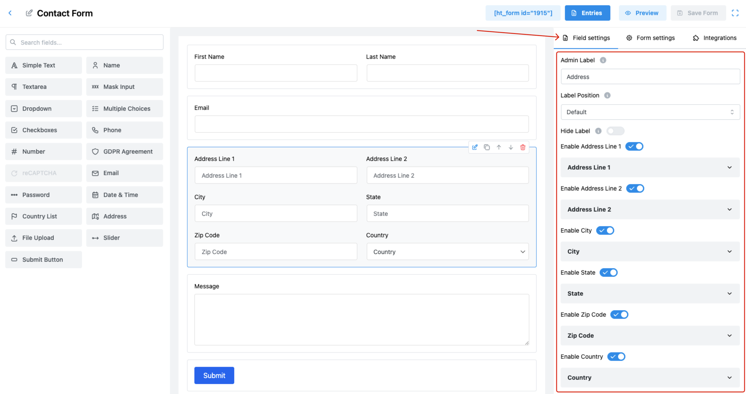Viewport: 746px width, 394px height.
Task: Delete the Address field with trash icon
Action: (x=523, y=147)
